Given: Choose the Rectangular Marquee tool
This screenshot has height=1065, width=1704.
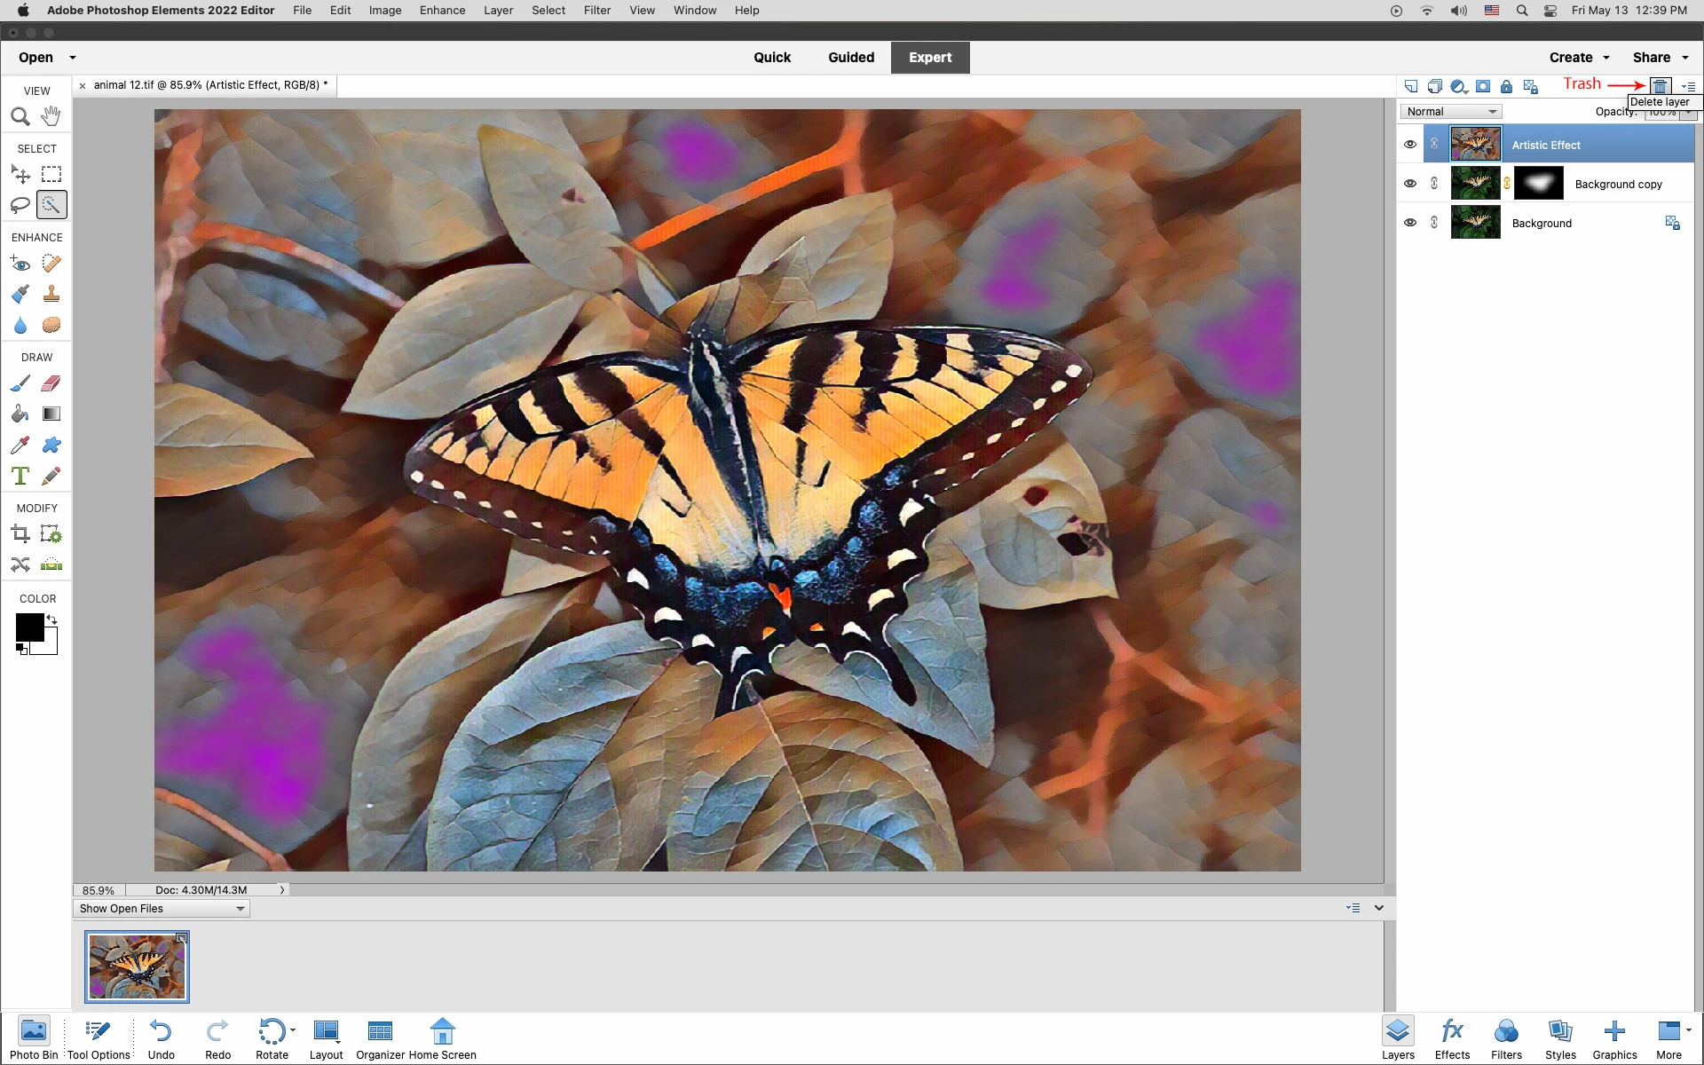Looking at the screenshot, I should 51,174.
